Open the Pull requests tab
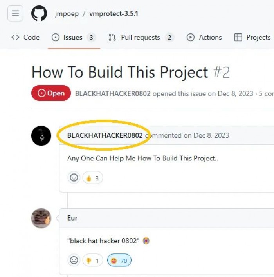This screenshot has height=277, width=274. (141, 37)
